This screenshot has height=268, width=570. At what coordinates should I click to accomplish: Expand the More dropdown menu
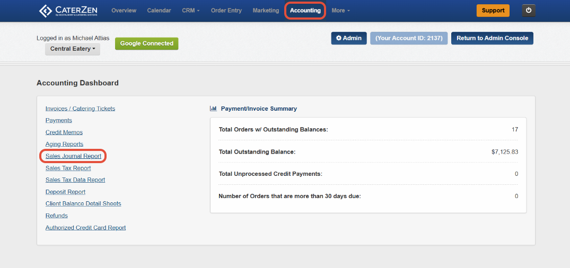click(x=340, y=11)
